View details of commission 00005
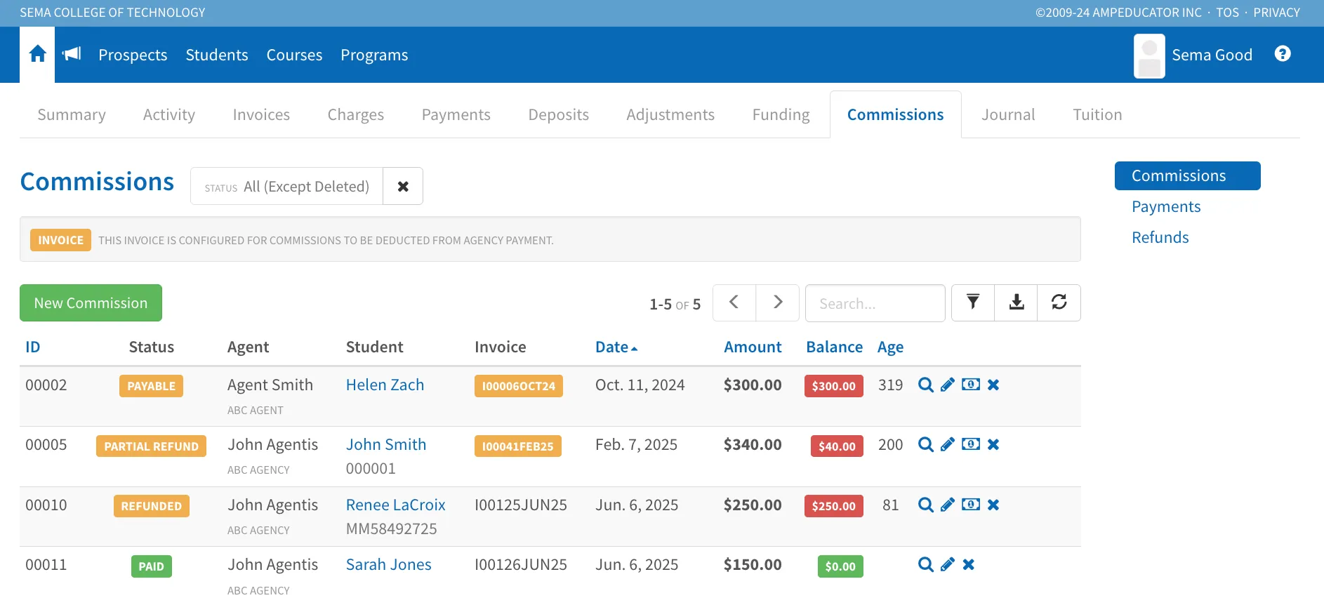Image resolution: width=1324 pixels, height=605 pixels. (x=926, y=444)
